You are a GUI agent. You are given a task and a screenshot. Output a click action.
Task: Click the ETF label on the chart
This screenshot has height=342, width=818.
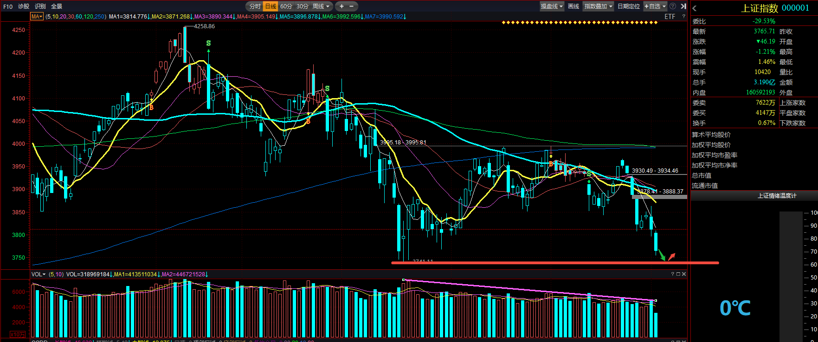pyautogui.click(x=670, y=17)
